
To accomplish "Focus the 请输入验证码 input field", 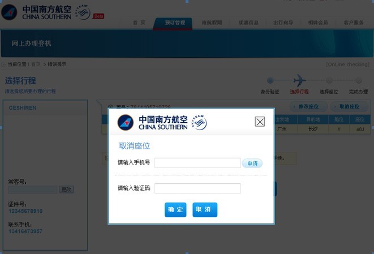I will point(197,188).
